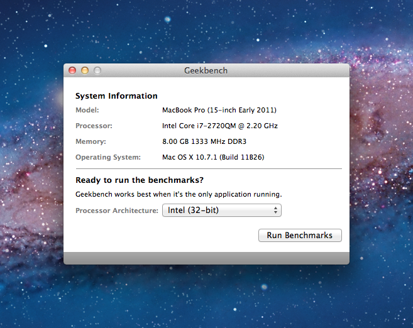Click the 8.00 GB 1333 MHz DDR3 value
Viewport: 413px width, 328px height.
(204, 141)
